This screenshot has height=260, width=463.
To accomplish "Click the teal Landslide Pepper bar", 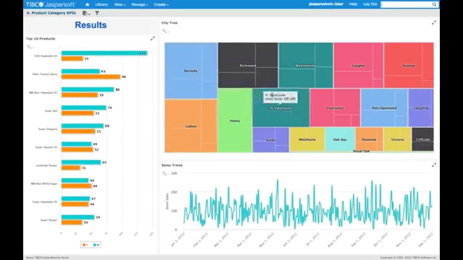I will 81,162.
